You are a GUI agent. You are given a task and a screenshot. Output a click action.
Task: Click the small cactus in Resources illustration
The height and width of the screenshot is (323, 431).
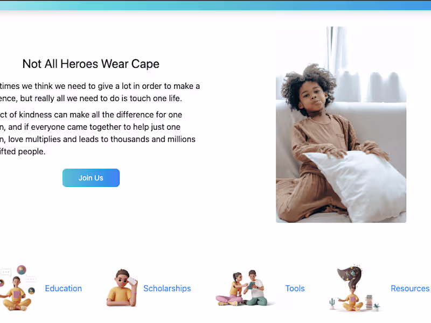[x=332, y=303]
